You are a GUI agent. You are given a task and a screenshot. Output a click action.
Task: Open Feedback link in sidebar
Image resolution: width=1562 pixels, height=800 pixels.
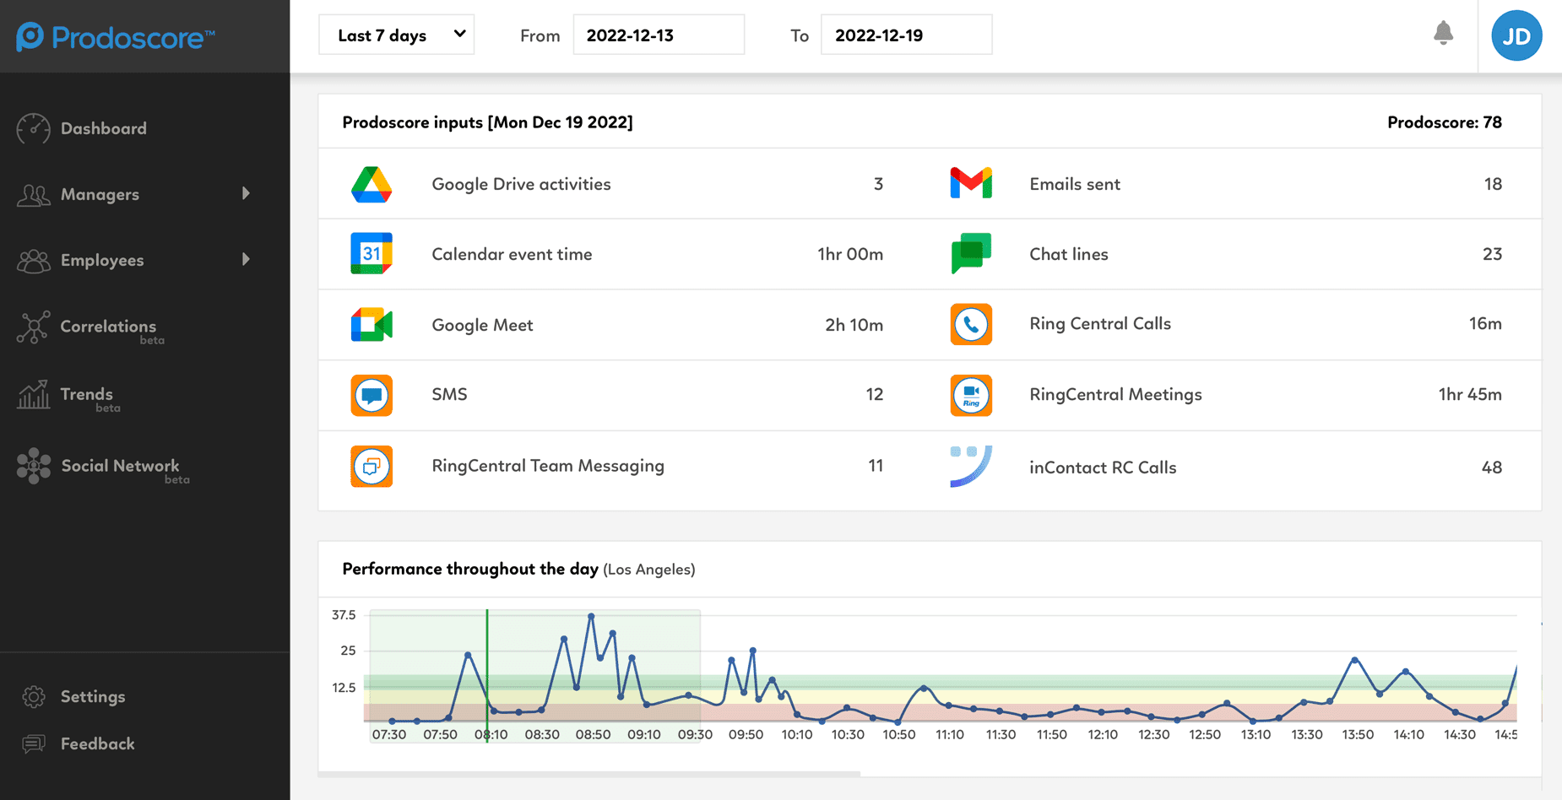[x=97, y=743]
